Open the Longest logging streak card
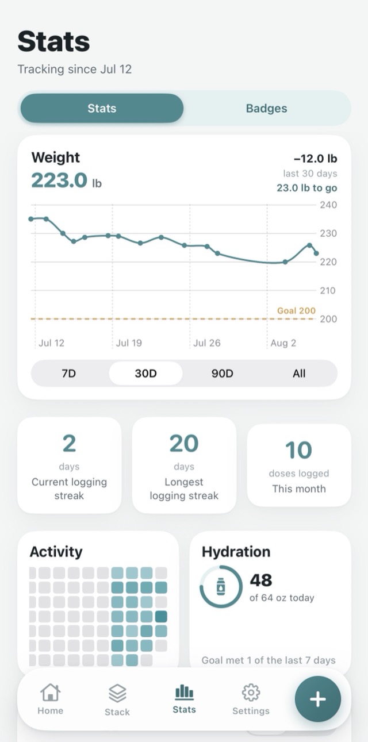The width and height of the screenshot is (368, 742). click(184, 465)
